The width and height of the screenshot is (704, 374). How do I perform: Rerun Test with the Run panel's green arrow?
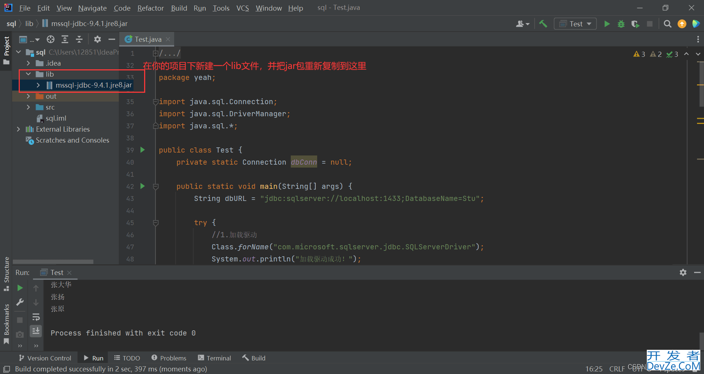coord(20,288)
